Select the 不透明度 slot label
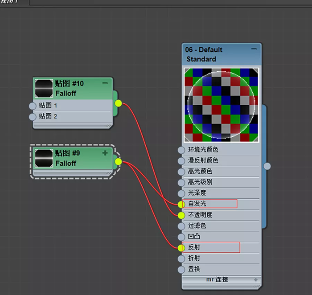This screenshot has width=312, height=295. [x=200, y=215]
